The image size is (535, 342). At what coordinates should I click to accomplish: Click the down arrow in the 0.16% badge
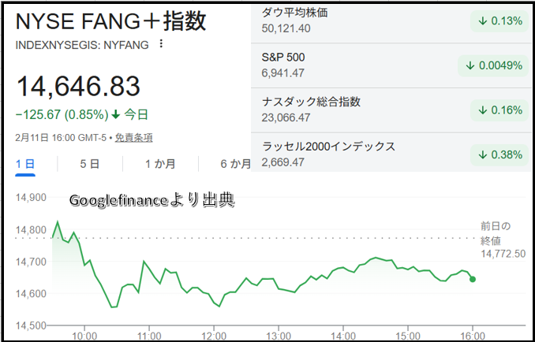click(x=482, y=110)
